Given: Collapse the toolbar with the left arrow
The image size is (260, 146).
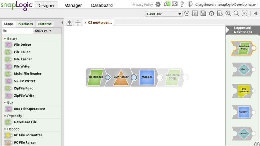Looking at the screenshot, I should [256, 13].
